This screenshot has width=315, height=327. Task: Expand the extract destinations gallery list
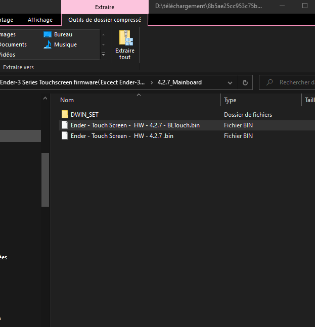coord(103,54)
